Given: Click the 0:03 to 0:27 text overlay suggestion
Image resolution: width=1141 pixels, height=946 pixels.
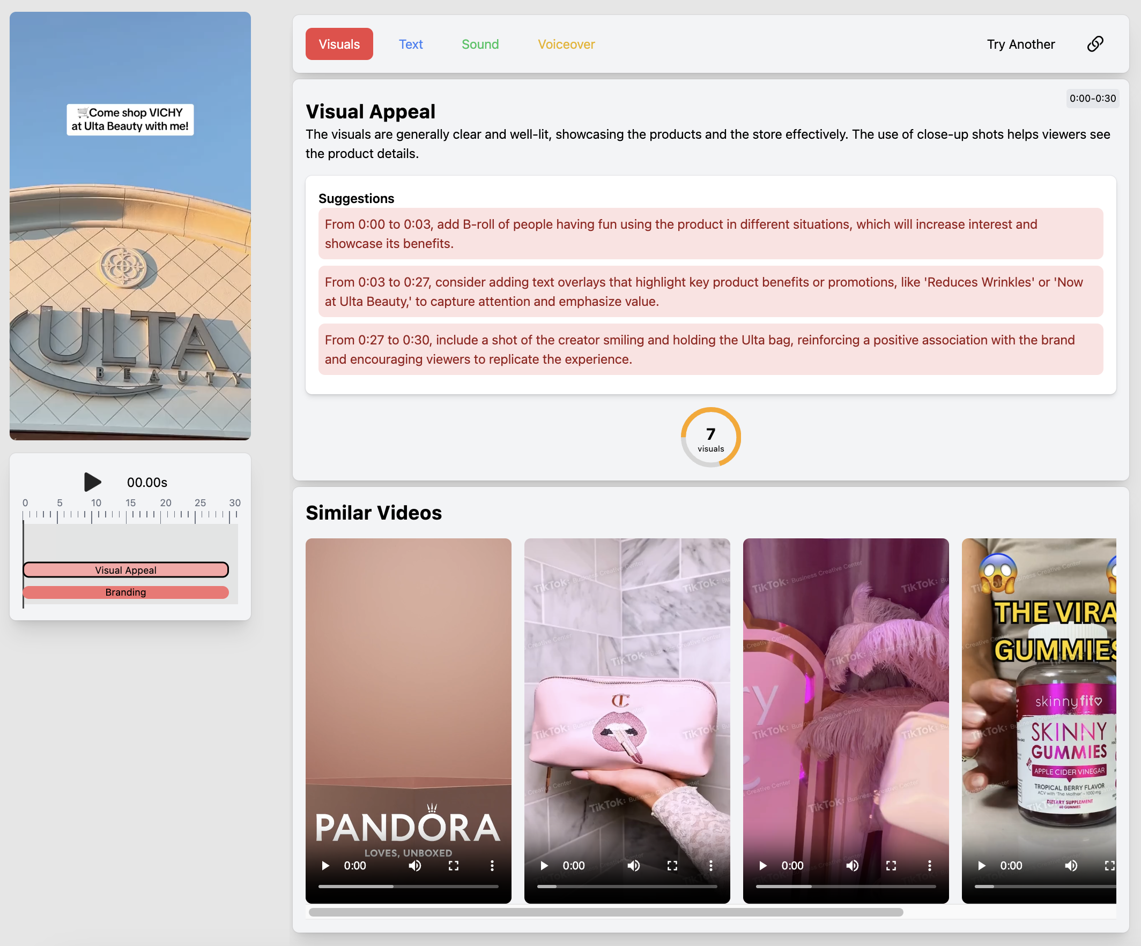Looking at the screenshot, I should tap(711, 292).
